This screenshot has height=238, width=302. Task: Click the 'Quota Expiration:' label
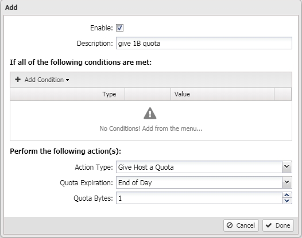pos(87,183)
